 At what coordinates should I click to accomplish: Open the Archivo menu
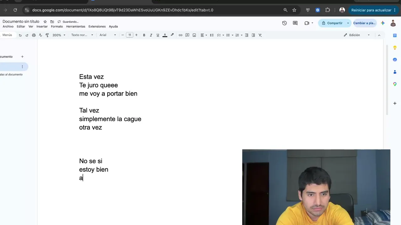[x=8, y=27]
